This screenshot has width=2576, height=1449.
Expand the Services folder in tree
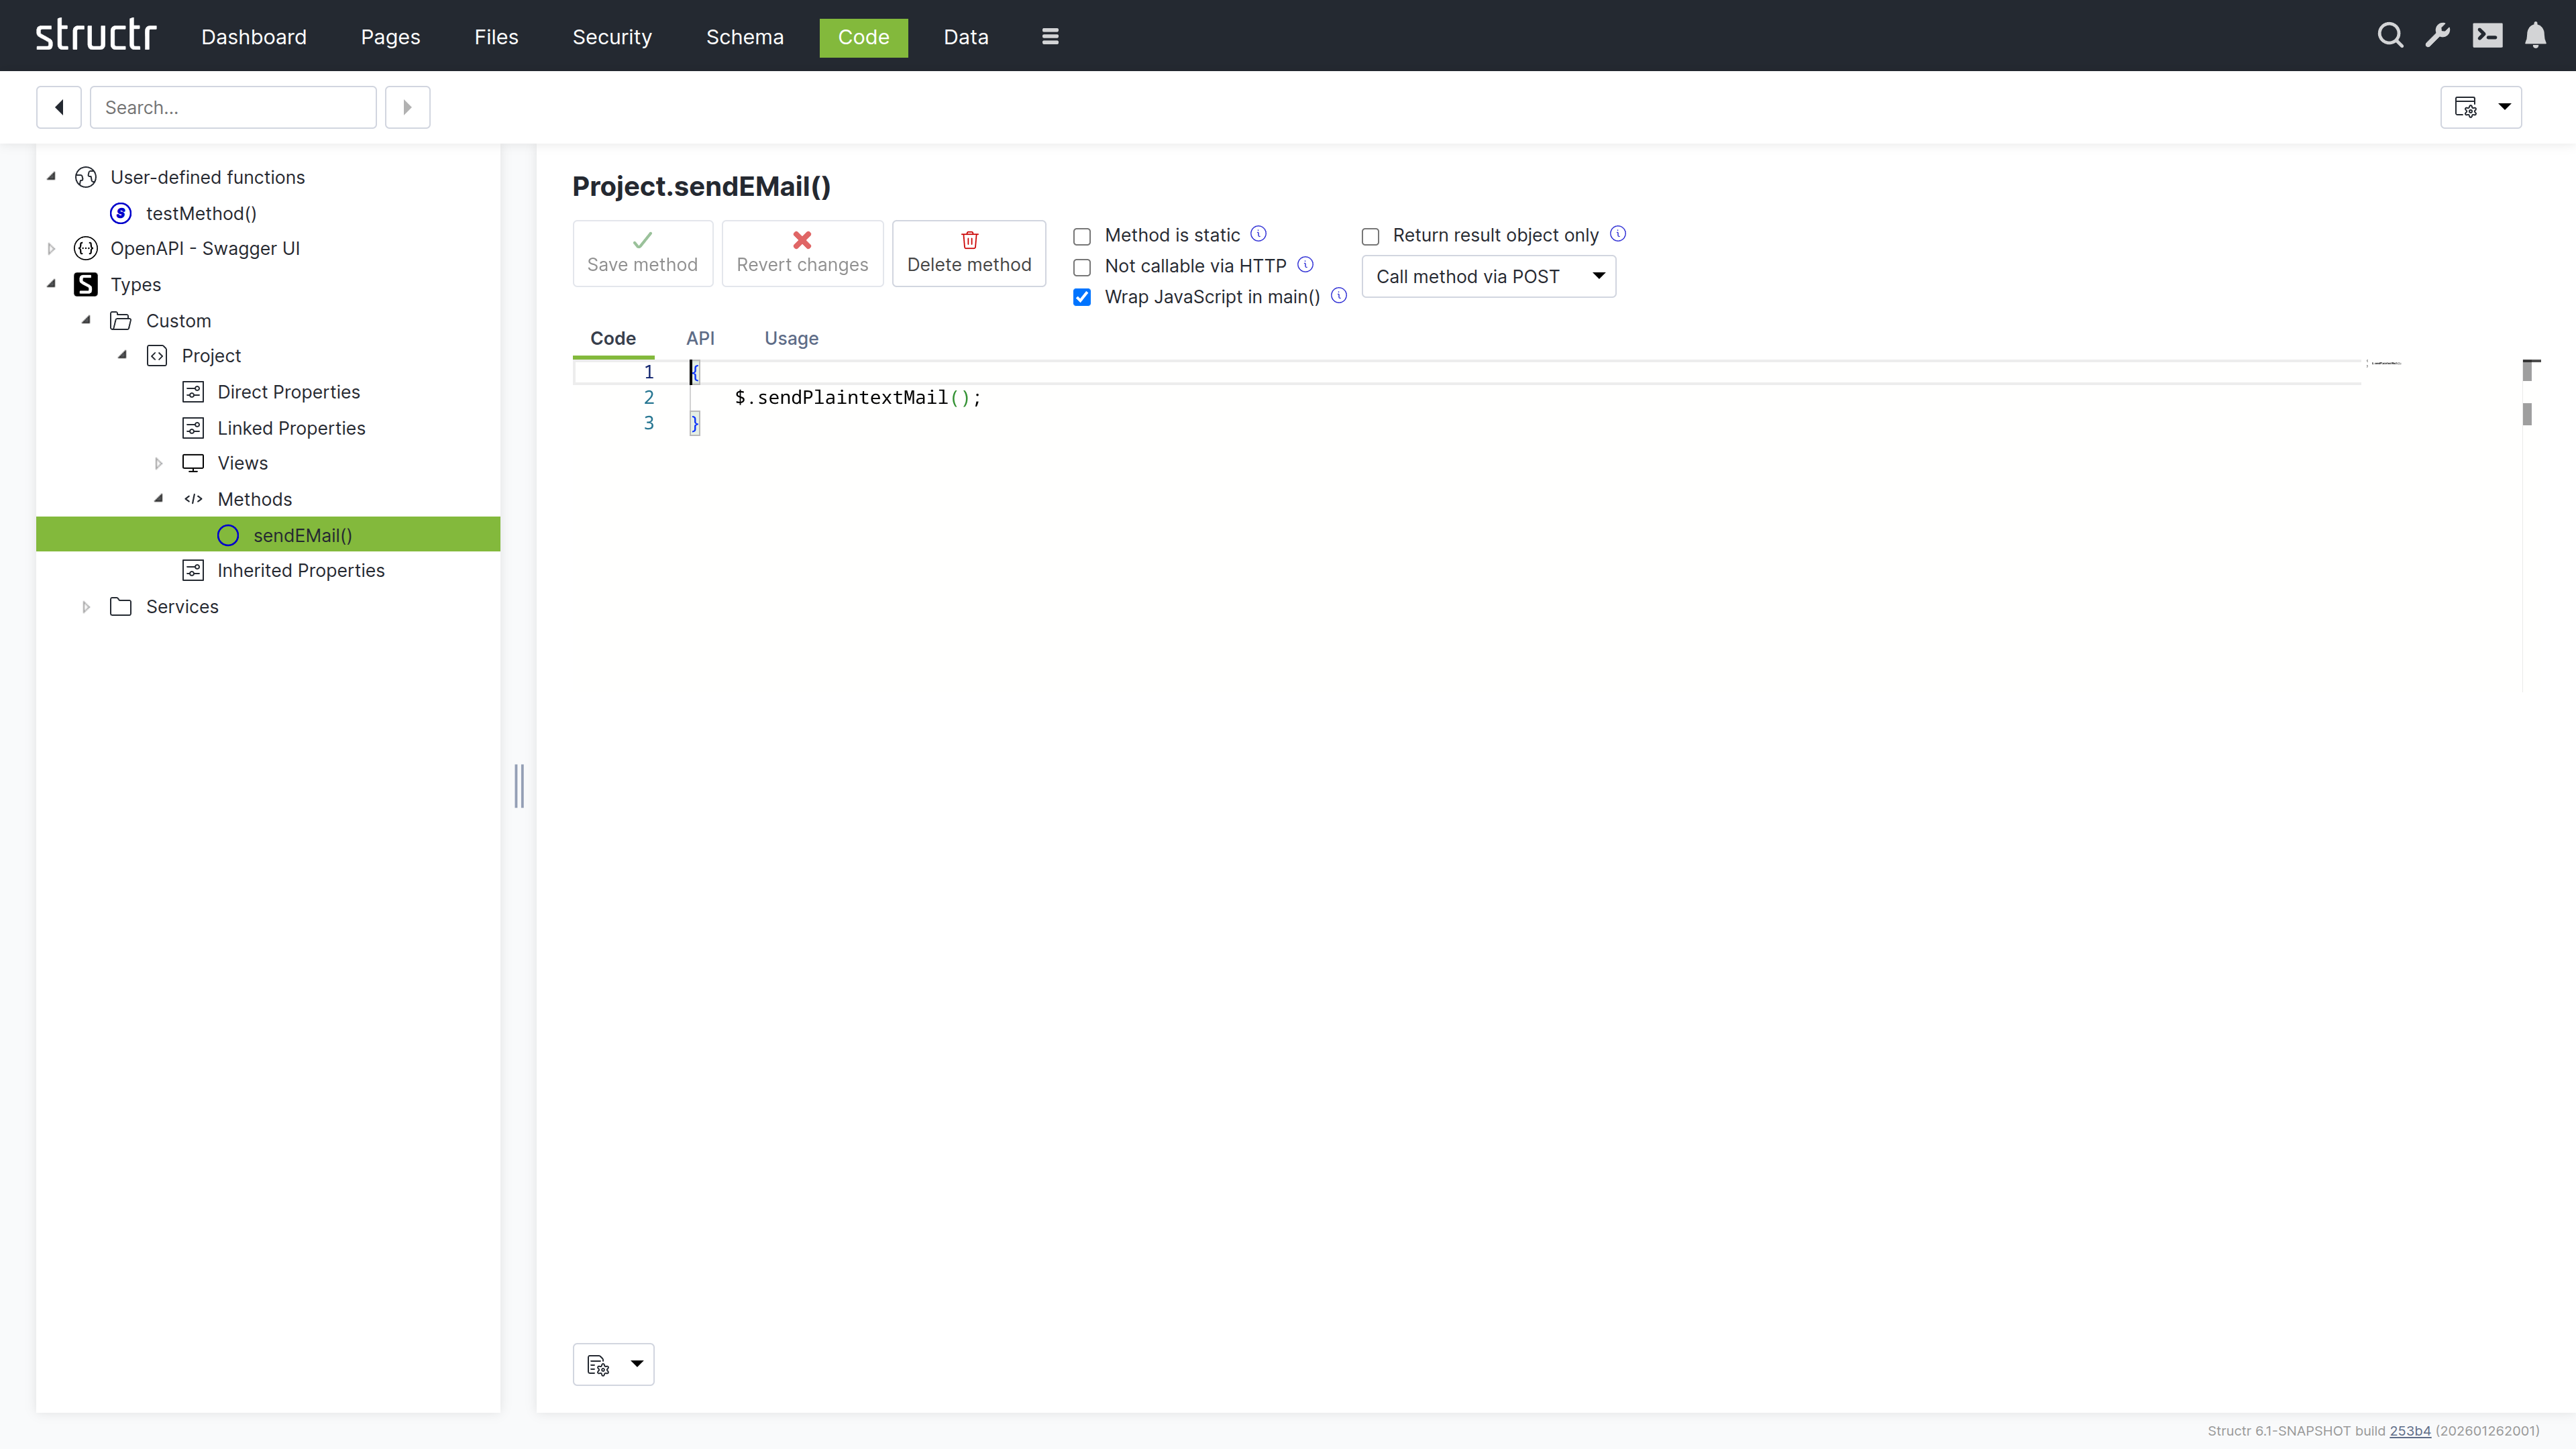(86, 607)
